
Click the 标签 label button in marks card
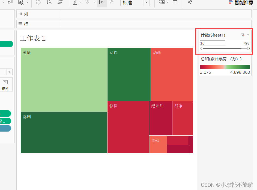coord(5,85)
